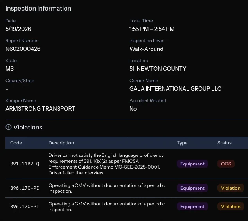Select report number N602000426
Screen dimensions: 248x221
(23, 49)
